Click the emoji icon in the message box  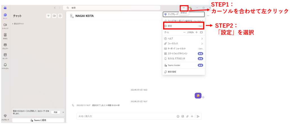[178, 116]
